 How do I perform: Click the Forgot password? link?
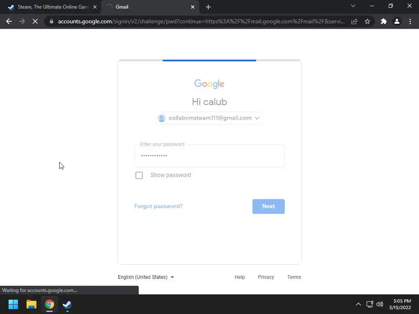158,206
